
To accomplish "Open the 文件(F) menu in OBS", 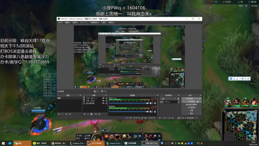I will pyautogui.click(x=60, y=22).
